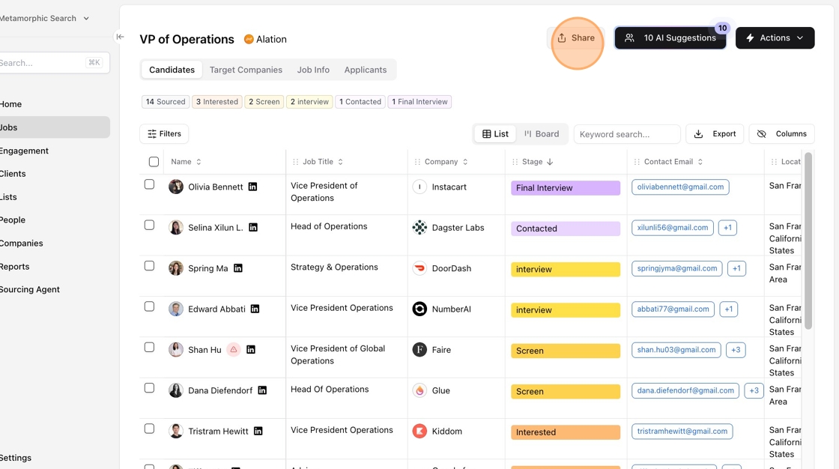Sort by Contact Email column arrows
Viewport: 839px width, 469px height.
point(700,162)
